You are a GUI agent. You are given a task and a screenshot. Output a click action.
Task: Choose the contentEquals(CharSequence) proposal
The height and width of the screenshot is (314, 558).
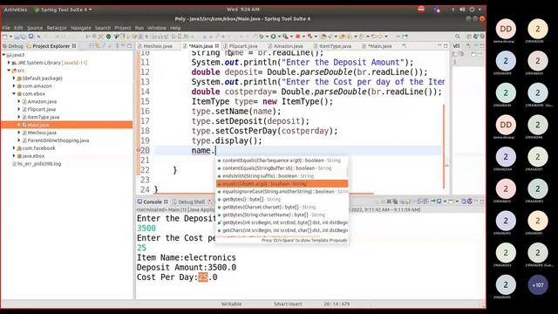click(282, 160)
